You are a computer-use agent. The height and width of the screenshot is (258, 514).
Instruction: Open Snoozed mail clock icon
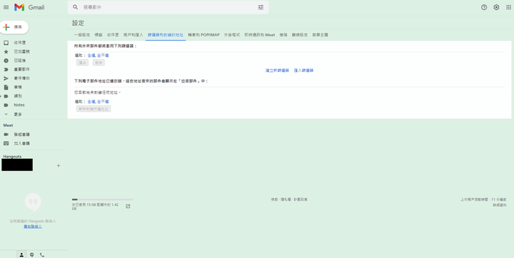click(6, 61)
